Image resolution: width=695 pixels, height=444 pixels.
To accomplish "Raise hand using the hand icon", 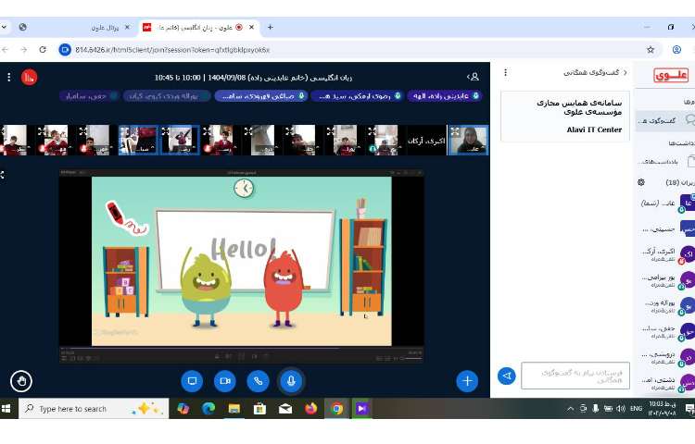I will [x=20, y=379].
